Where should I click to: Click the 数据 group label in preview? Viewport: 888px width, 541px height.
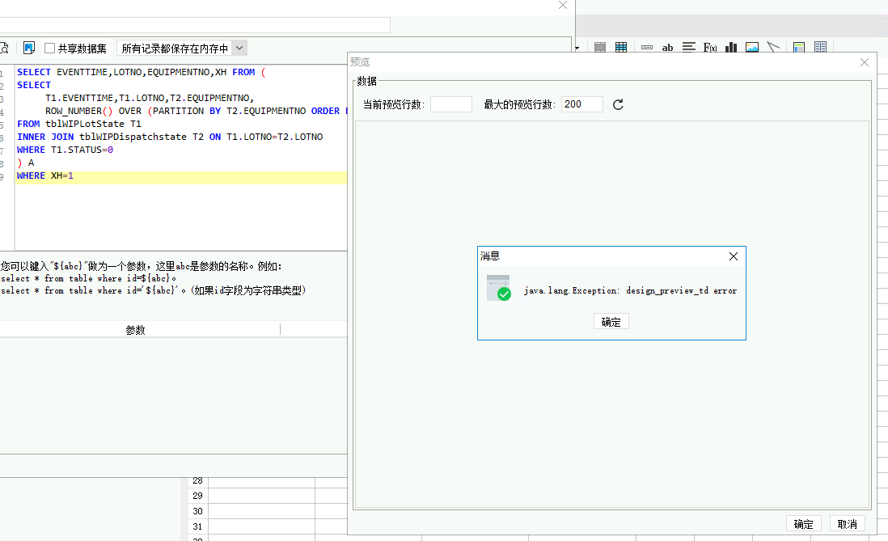pyautogui.click(x=366, y=82)
